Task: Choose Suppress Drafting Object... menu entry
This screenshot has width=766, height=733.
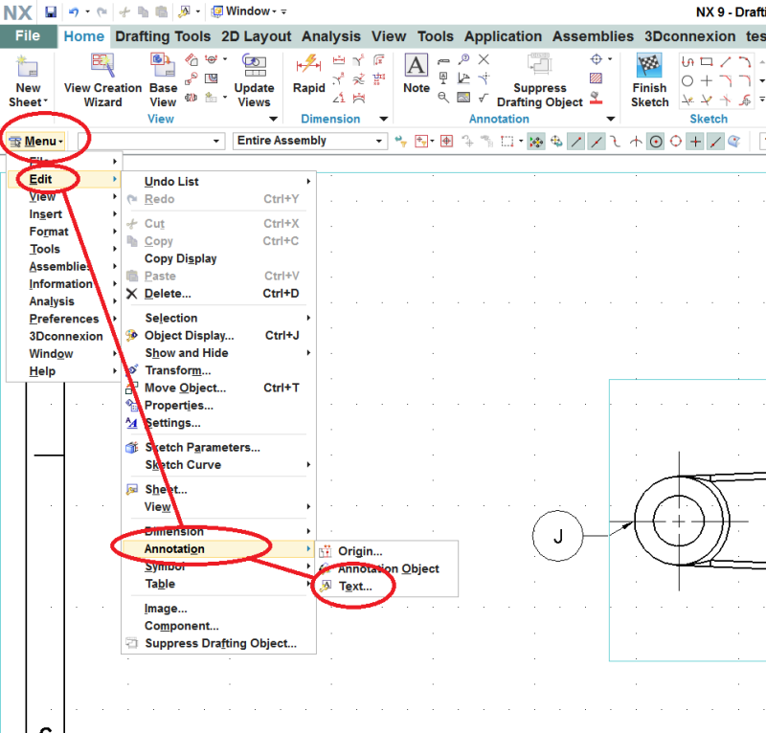Action: point(218,644)
